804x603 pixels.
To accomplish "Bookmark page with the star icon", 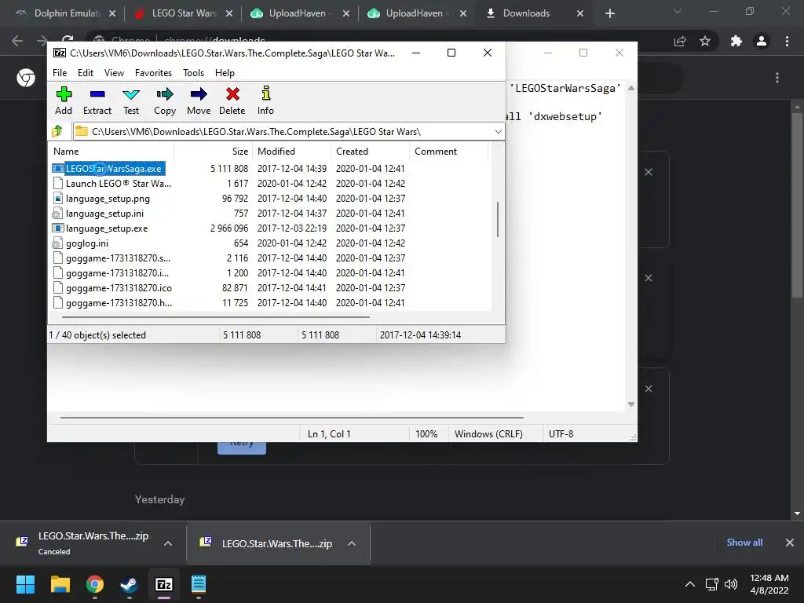I will click(x=705, y=41).
